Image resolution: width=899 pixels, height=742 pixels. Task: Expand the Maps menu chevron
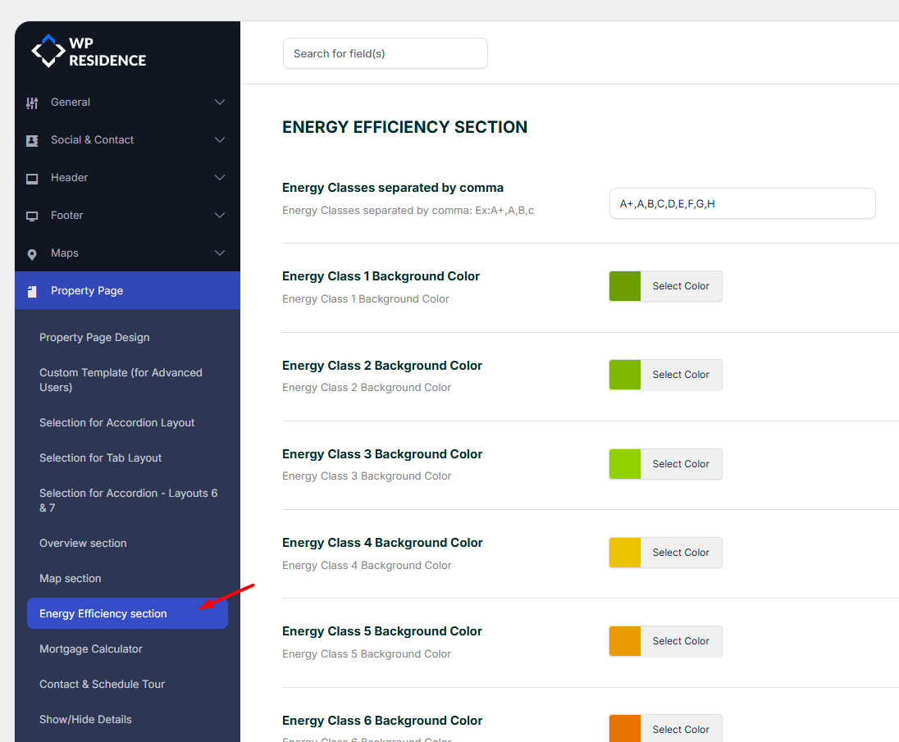click(220, 253)
